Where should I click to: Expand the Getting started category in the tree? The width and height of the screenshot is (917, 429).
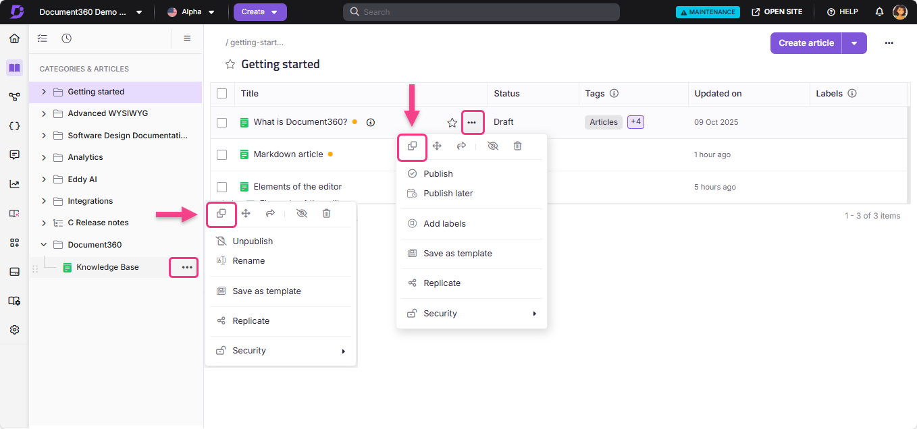click(x=43, y=91)
